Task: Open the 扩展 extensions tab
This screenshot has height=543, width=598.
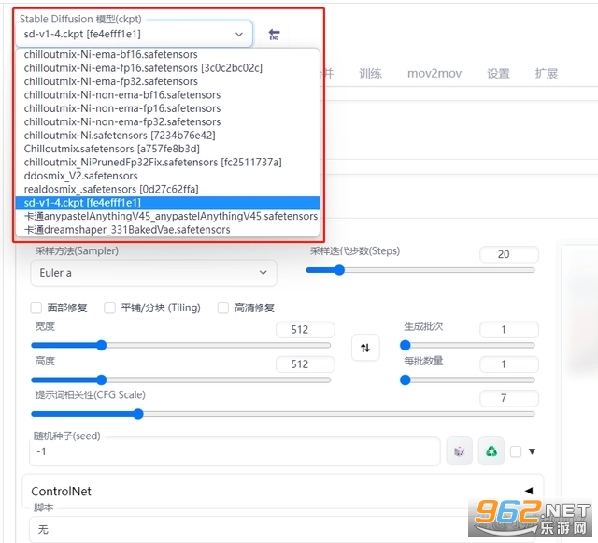Action: 547,73
